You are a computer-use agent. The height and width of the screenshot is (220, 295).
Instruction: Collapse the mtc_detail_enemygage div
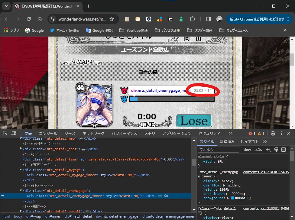[21, 190]
